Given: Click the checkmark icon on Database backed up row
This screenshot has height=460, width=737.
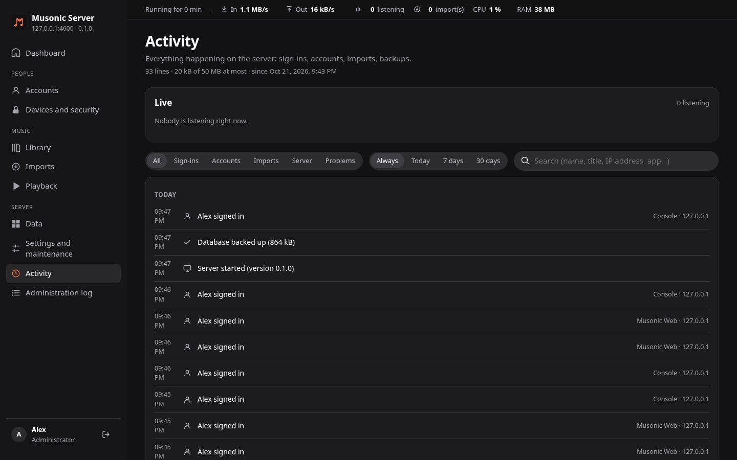Looking at the screenshot, I should (187, 242).
